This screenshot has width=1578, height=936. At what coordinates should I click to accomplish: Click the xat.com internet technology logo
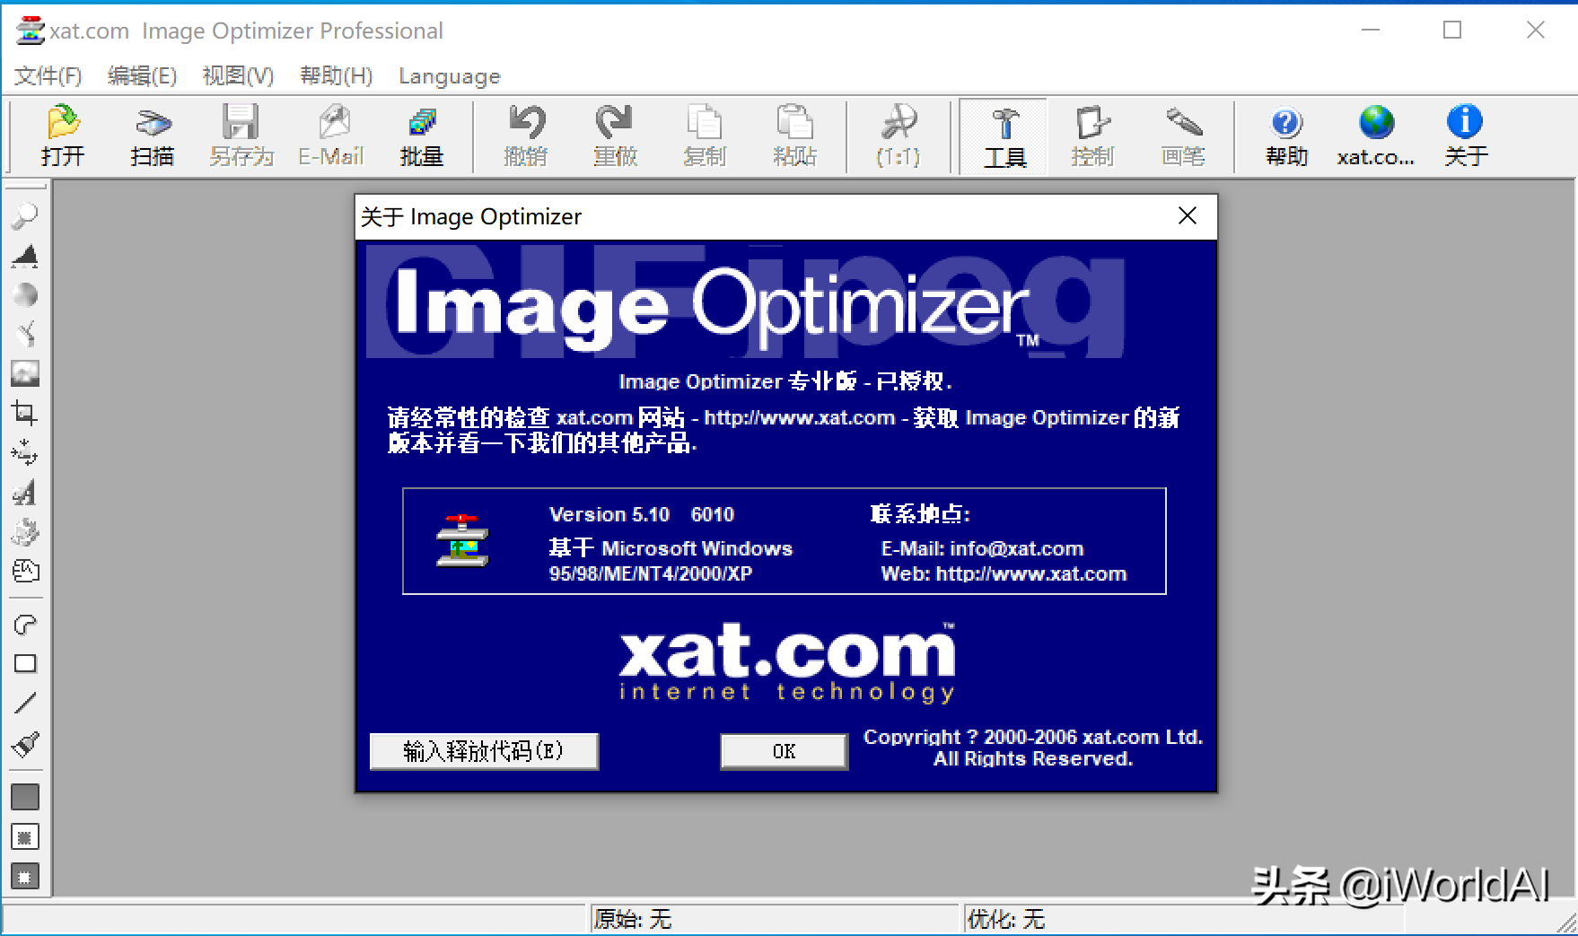[787, 661]
